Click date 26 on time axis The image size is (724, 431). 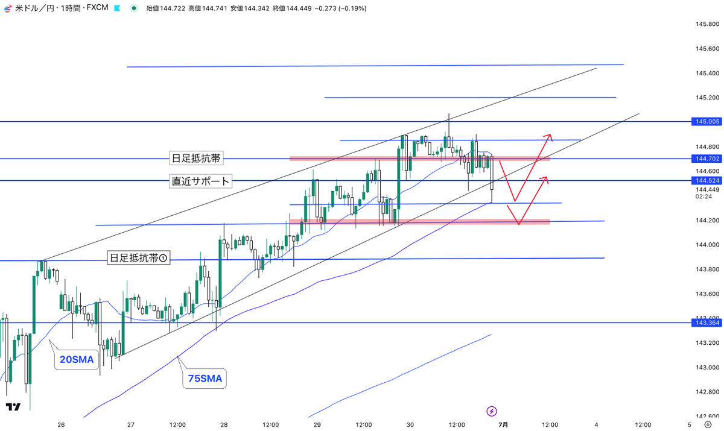(61, 425)
